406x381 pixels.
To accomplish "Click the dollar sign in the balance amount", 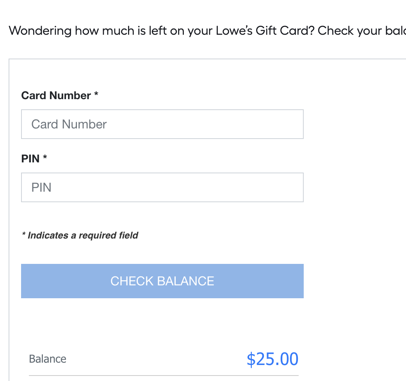I will tap(251, 360).
